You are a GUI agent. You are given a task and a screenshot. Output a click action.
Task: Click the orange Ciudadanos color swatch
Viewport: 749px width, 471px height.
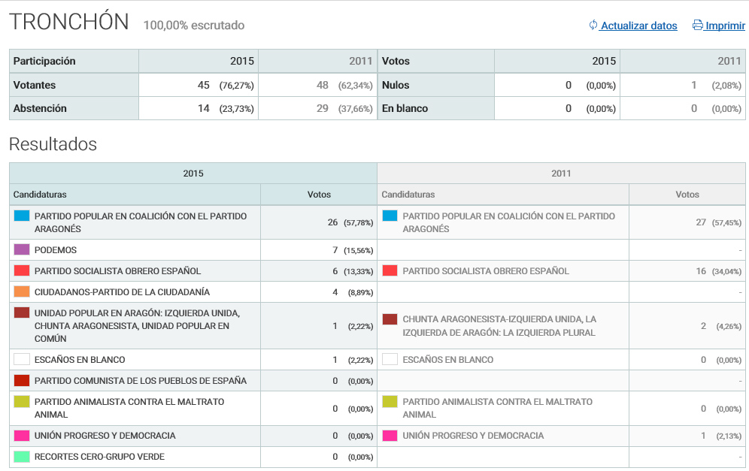pos(22,291)
